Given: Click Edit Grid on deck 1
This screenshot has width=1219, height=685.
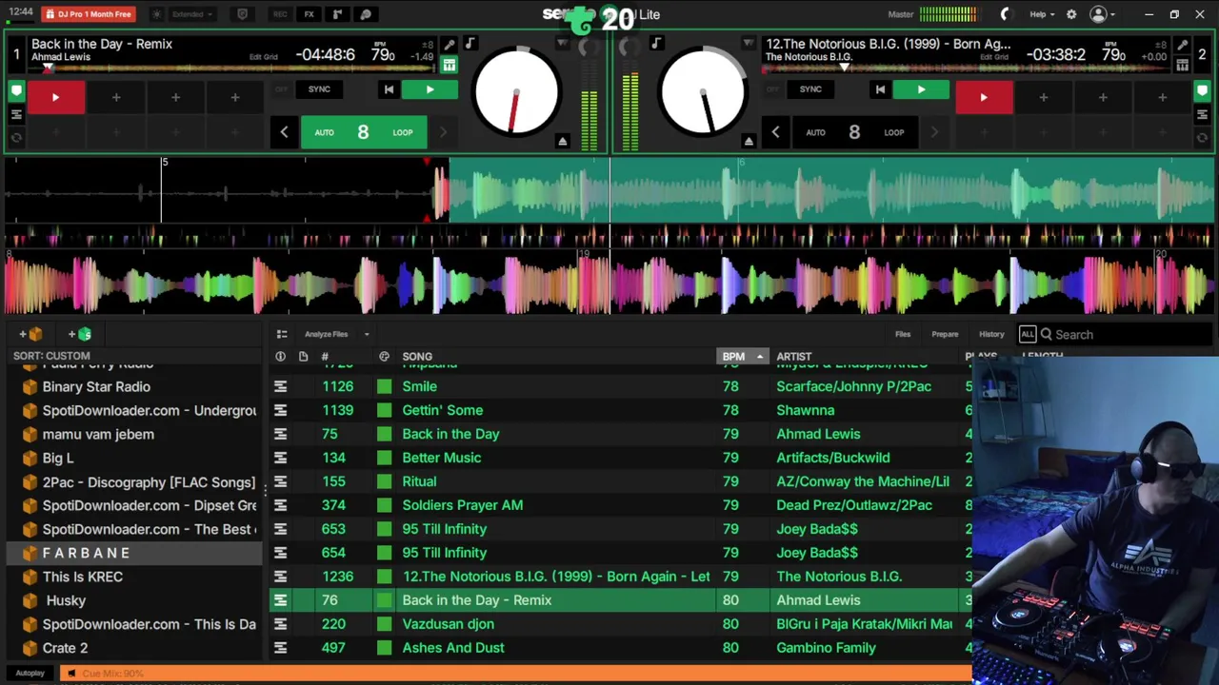Looking at the screenshot, I should pyautogui.click(x=263, y=57).
